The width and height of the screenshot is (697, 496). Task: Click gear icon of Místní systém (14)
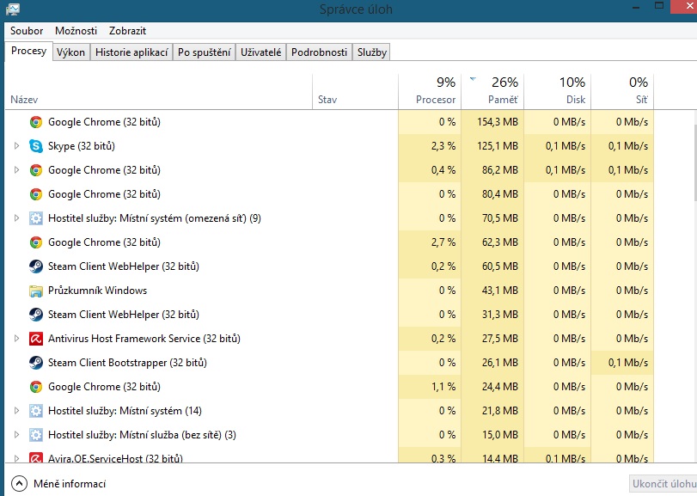coord(36,411)
